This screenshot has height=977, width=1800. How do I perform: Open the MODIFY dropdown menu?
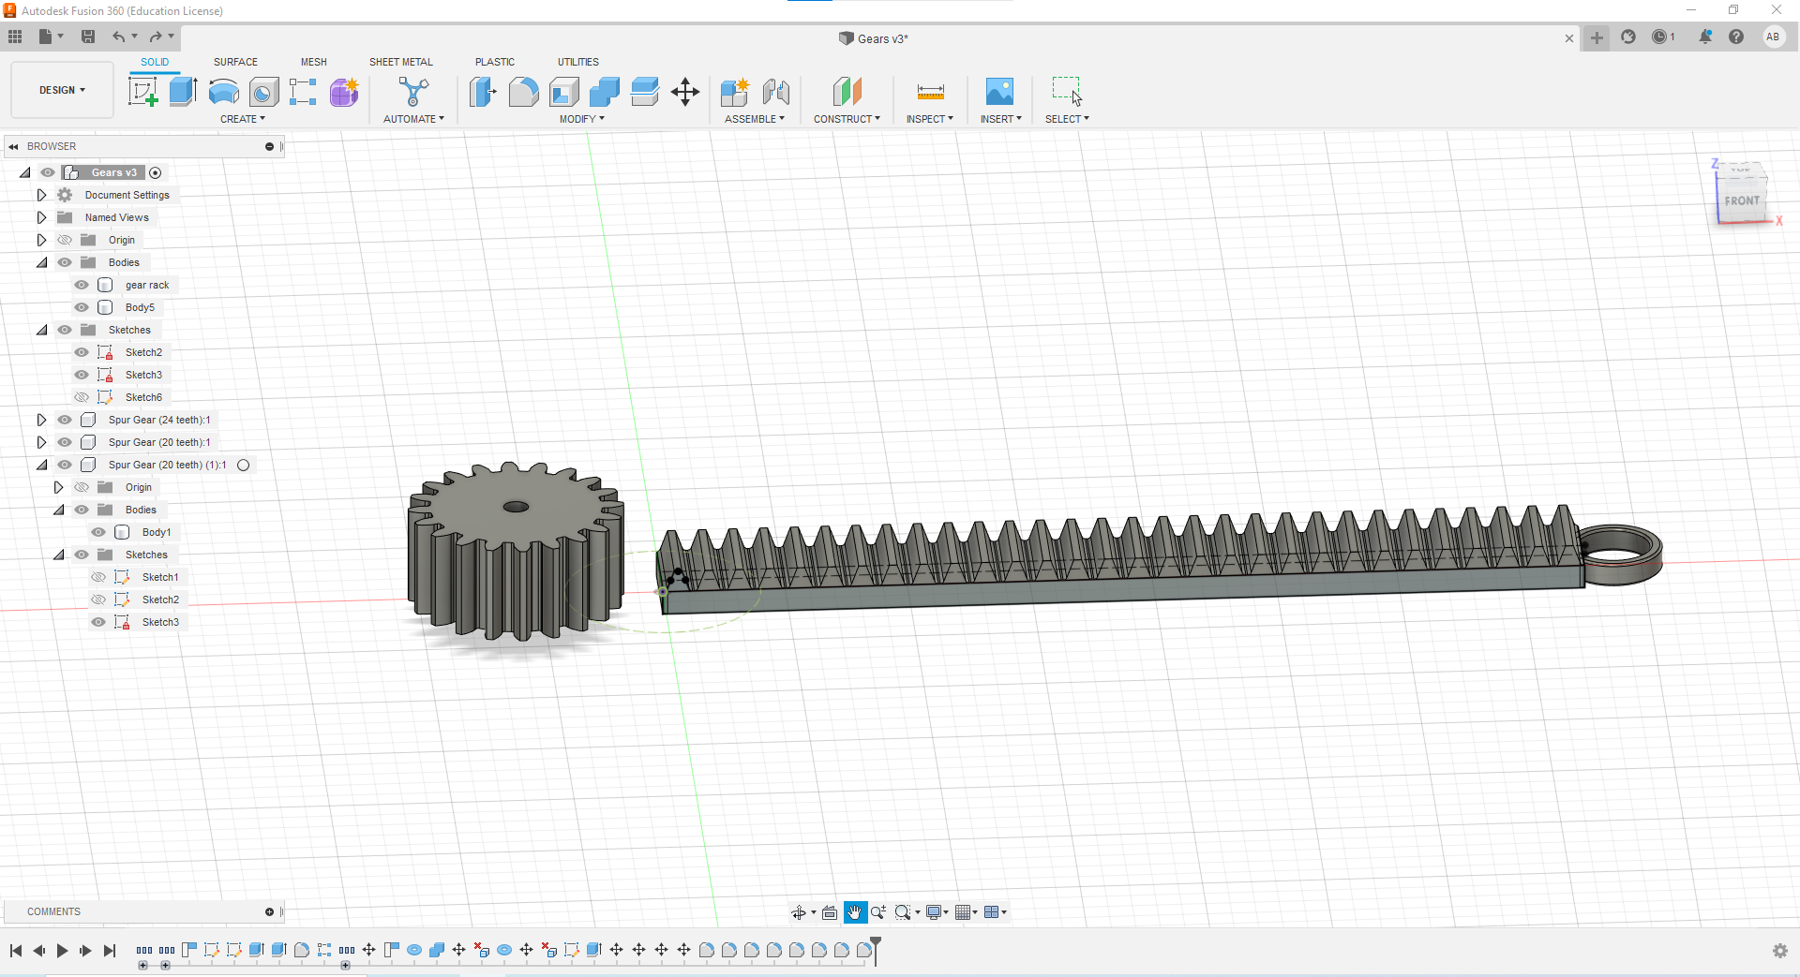(x=582, y=119)
